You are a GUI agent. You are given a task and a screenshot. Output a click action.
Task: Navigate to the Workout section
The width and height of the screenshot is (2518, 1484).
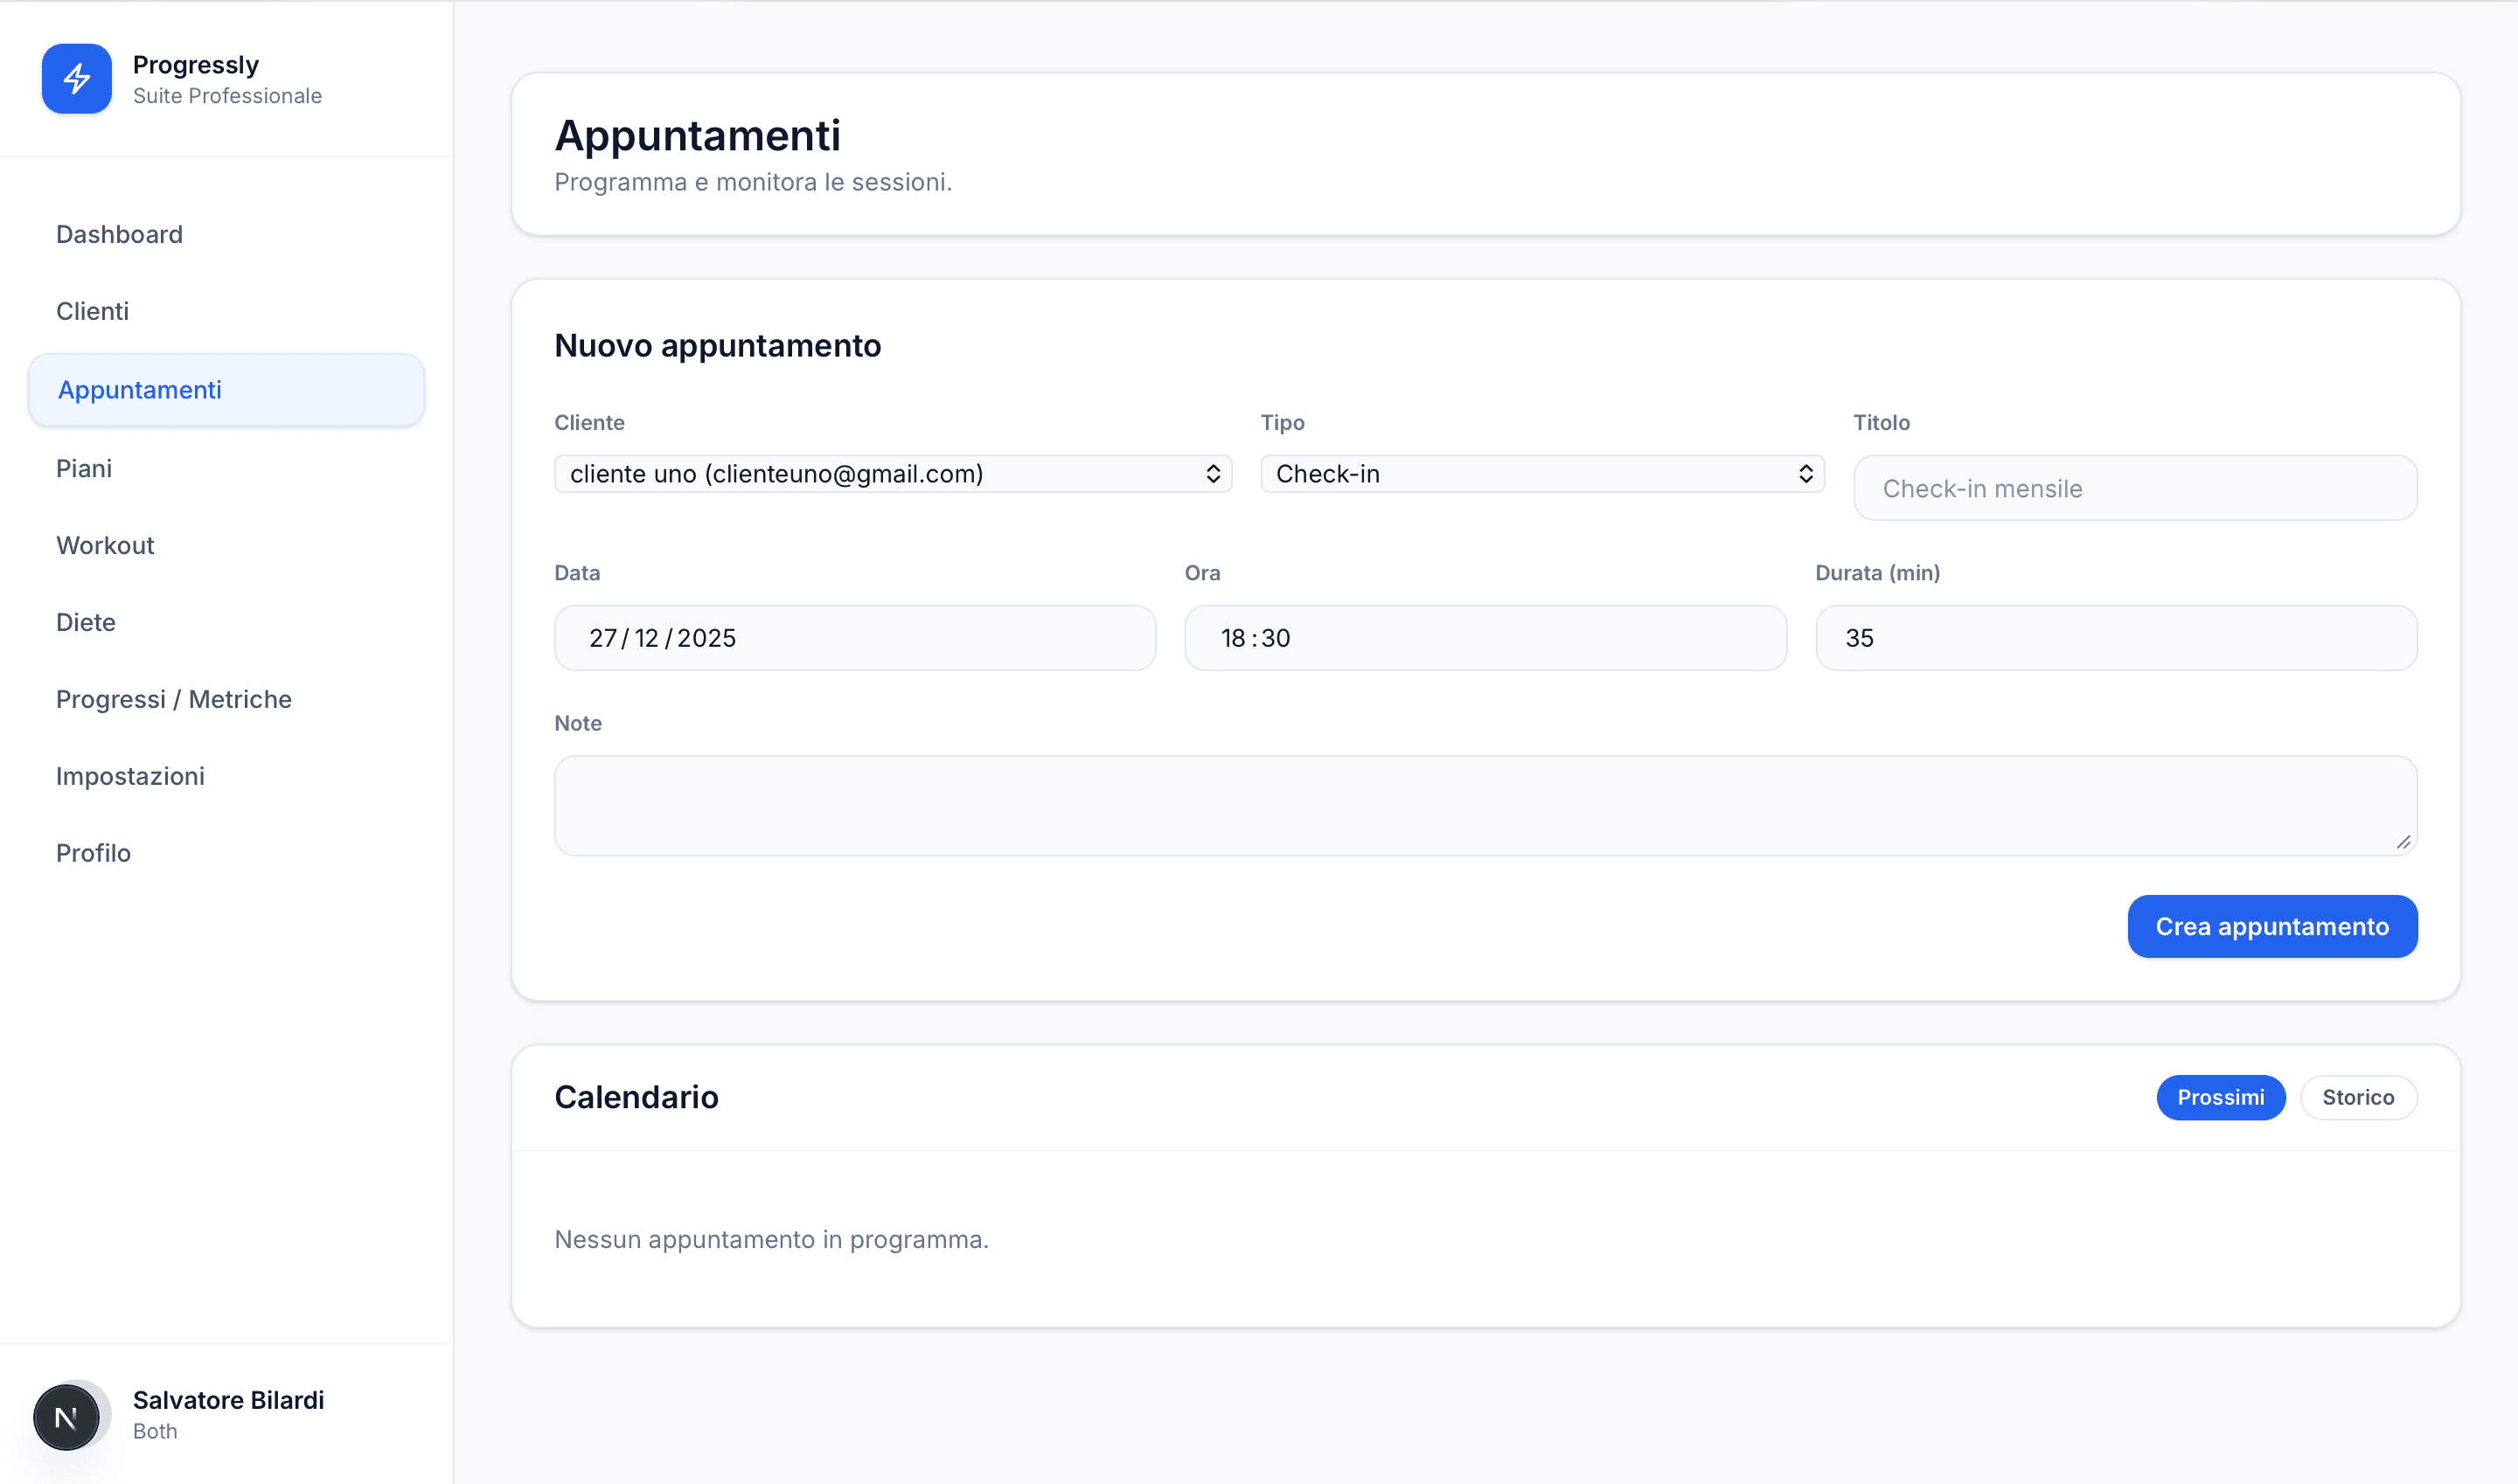click(104, 545)
